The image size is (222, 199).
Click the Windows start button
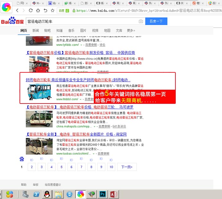click(10, 194)
